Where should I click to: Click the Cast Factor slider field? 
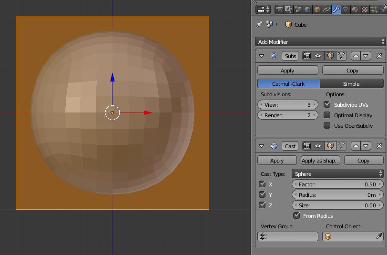click(x=337, y=184)
